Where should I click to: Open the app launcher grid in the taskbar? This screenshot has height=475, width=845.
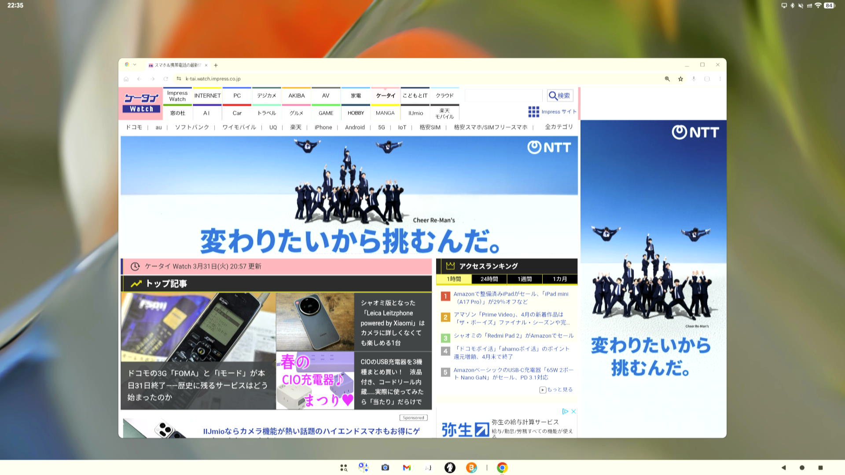coord(343,468)
